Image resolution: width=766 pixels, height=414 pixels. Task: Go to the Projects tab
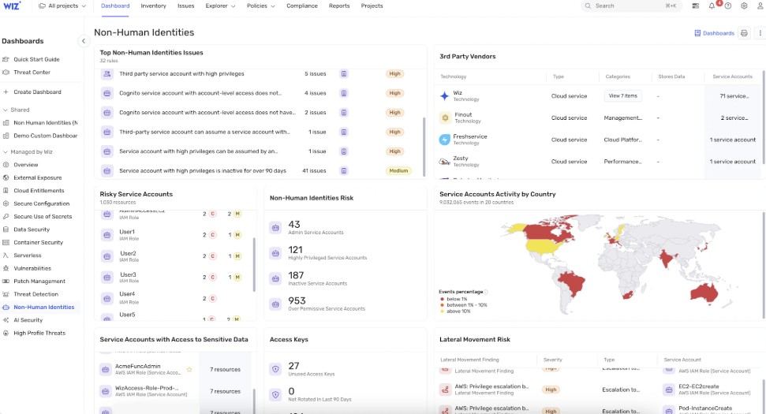click(372, 6)
